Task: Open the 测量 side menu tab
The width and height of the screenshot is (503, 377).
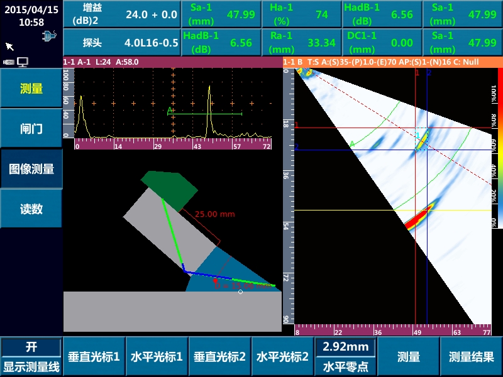Action: [x=31, y=89]
